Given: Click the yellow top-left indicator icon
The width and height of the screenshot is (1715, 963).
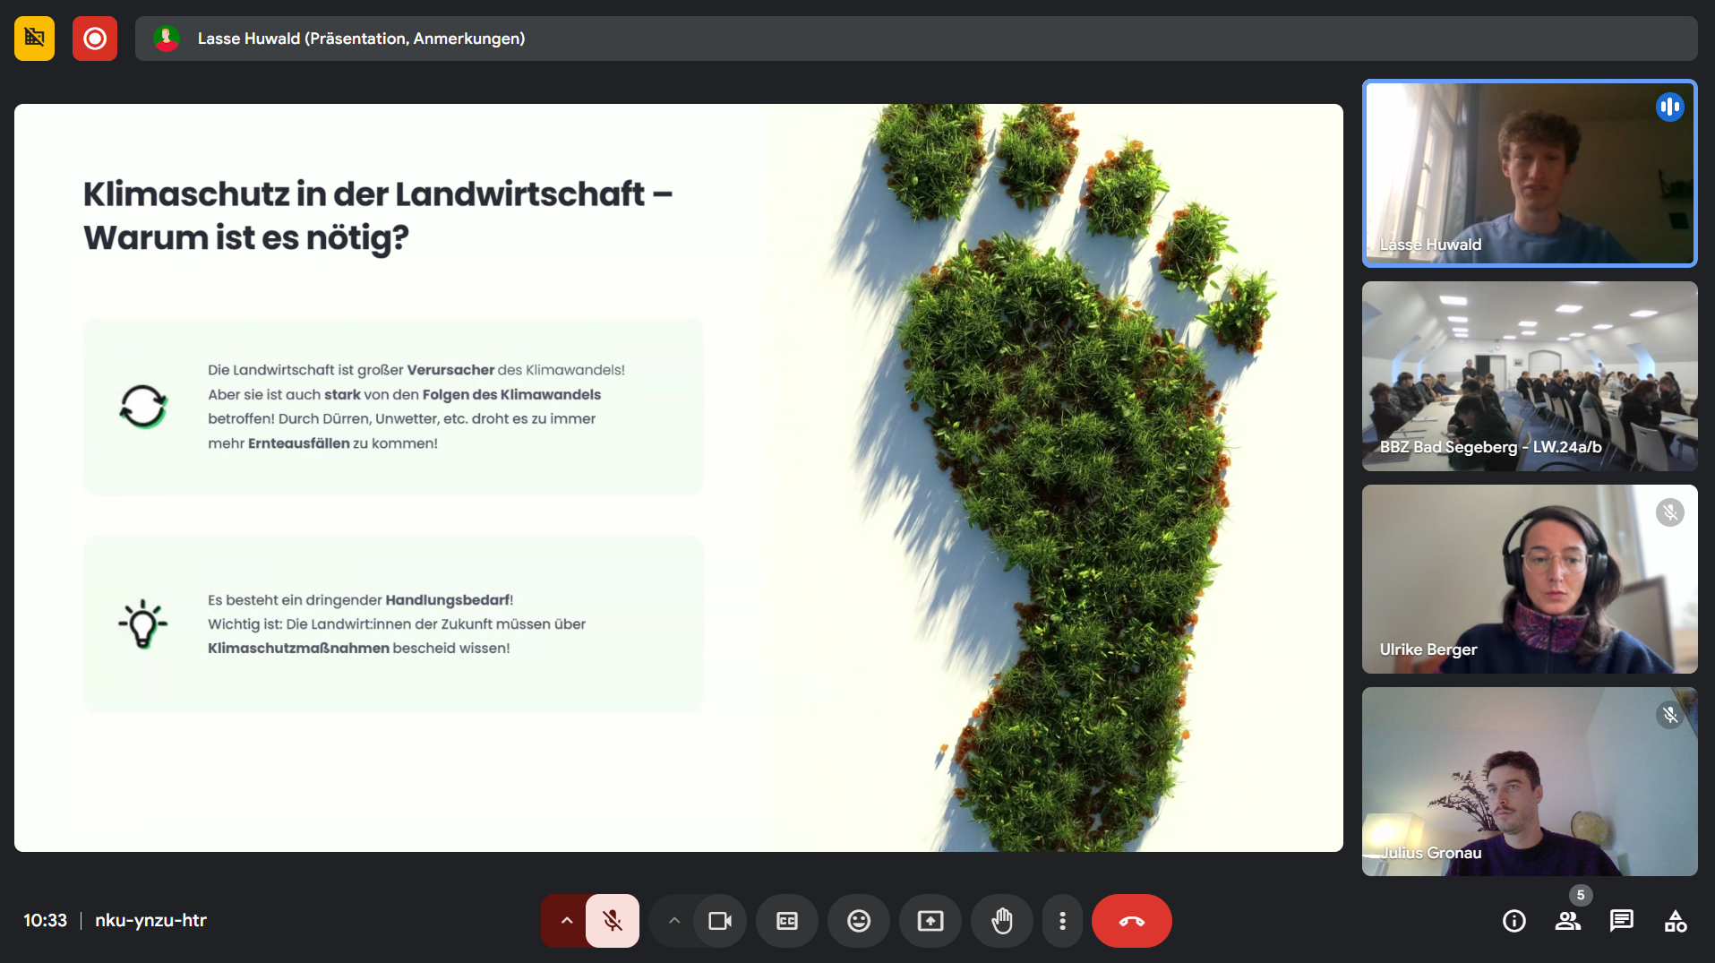Looking at the screenshot, I should click(34, 39).
